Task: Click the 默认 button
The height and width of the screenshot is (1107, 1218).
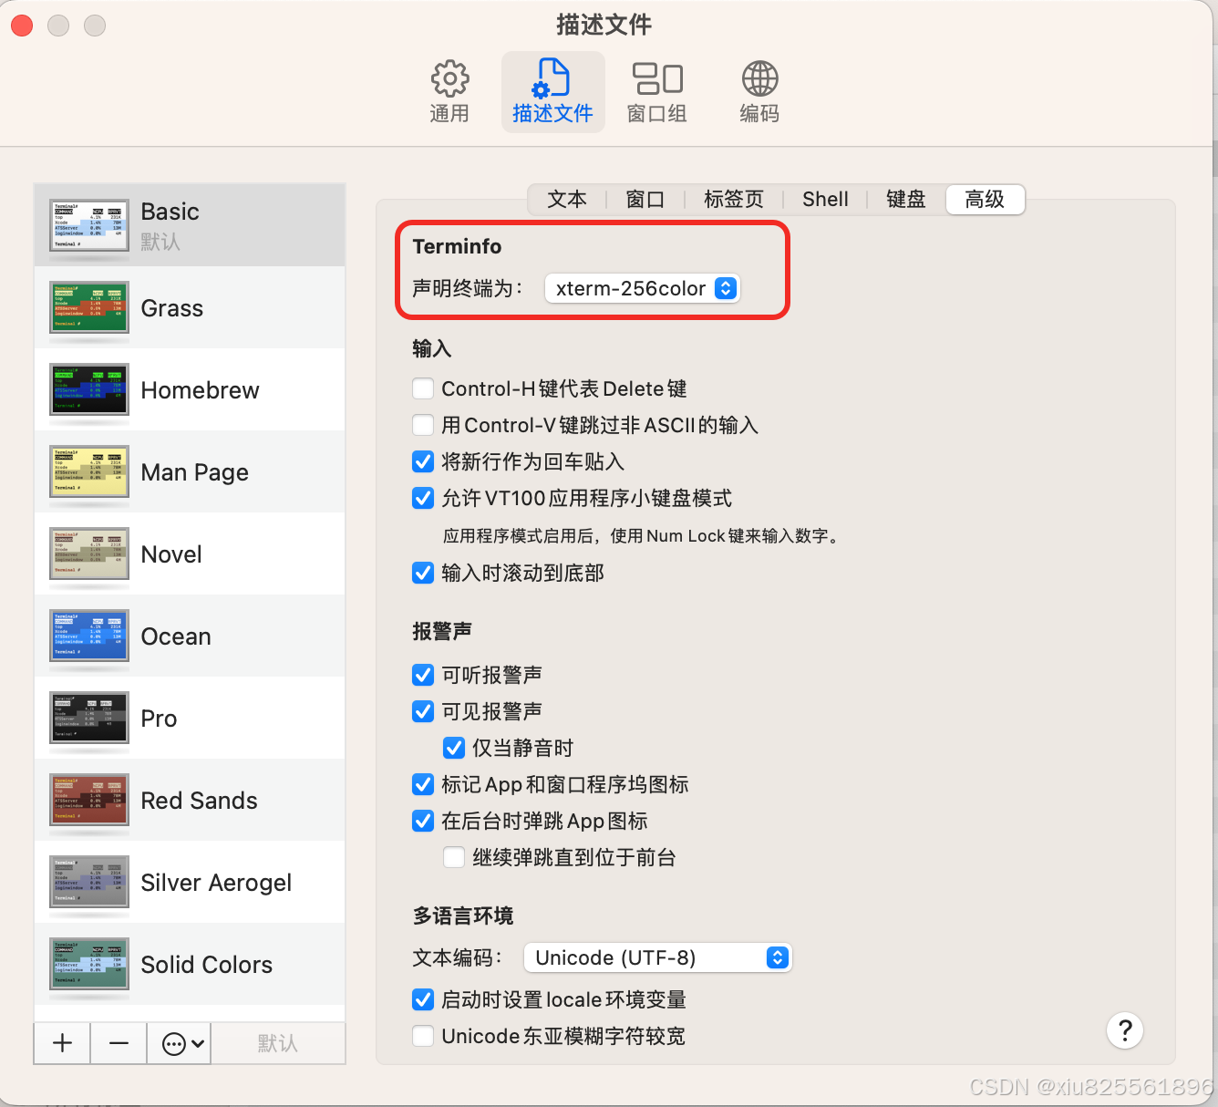Action: click(278, 1042)
